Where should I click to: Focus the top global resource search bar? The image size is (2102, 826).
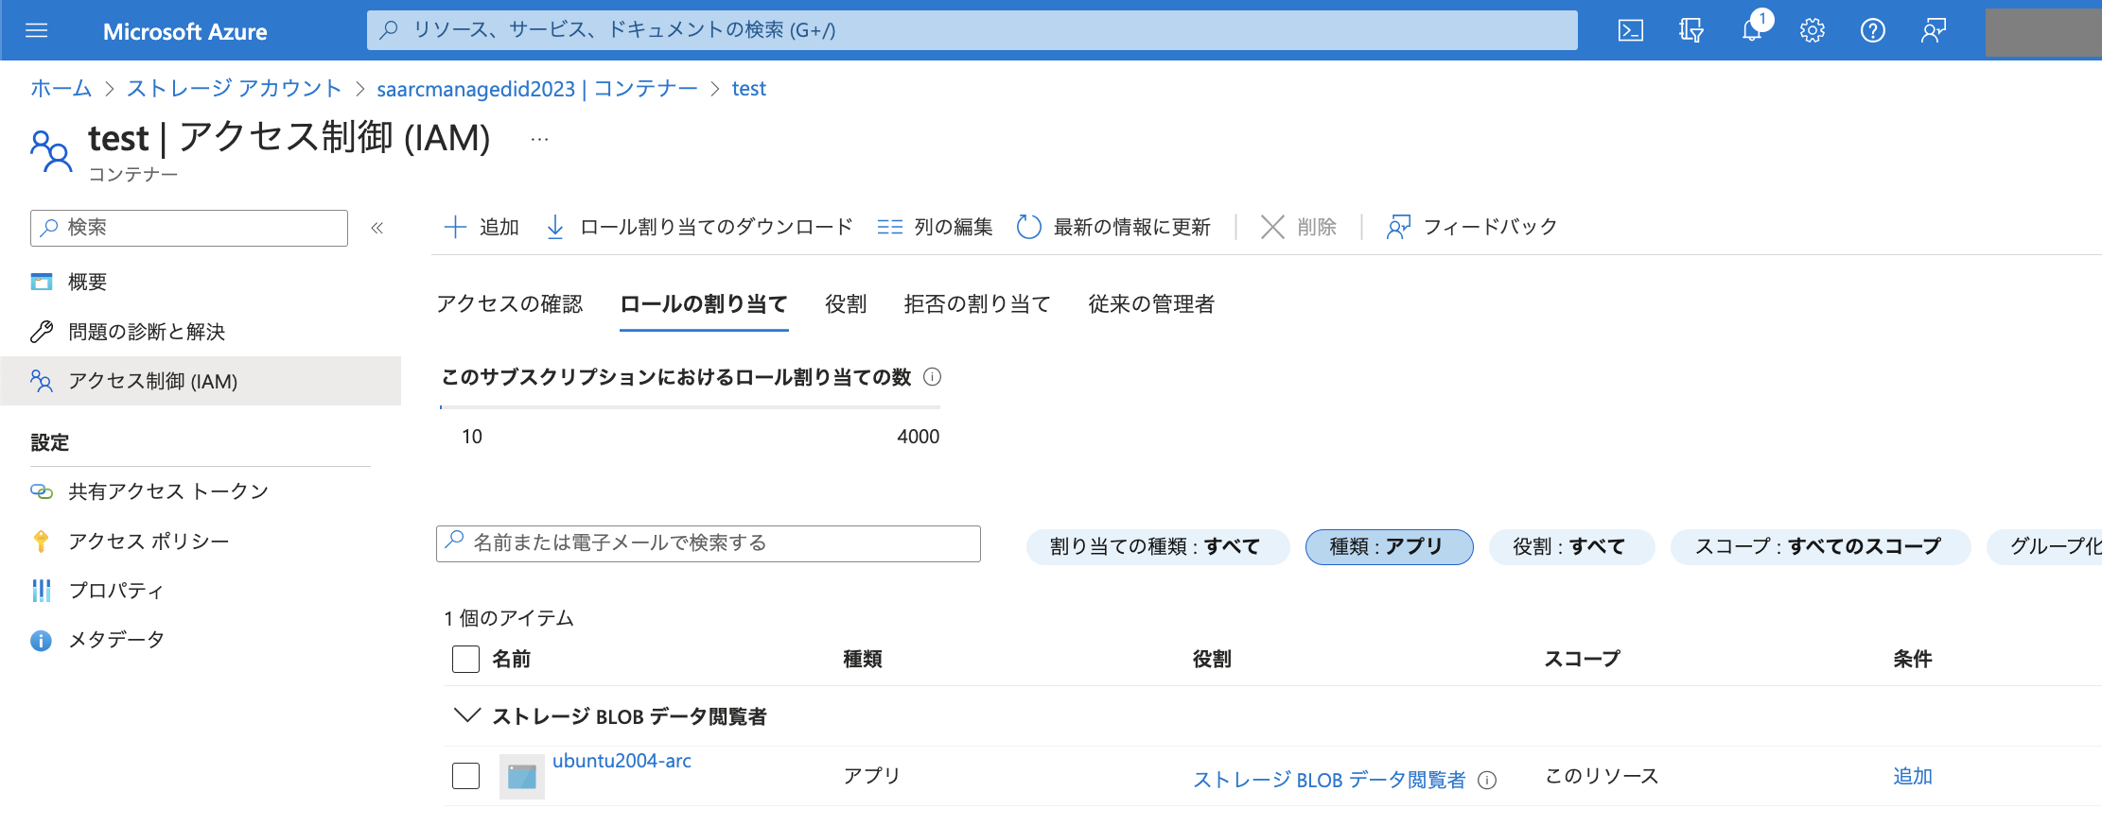[x=972, y=30]
